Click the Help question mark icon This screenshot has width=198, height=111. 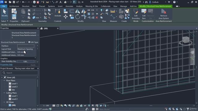click(x=174, y=2)
